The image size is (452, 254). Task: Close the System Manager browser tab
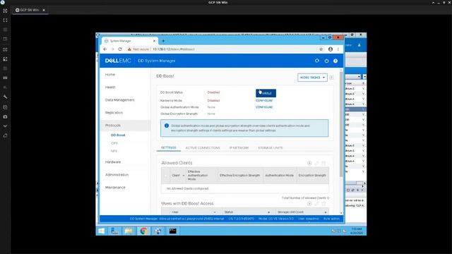[154, 41]
